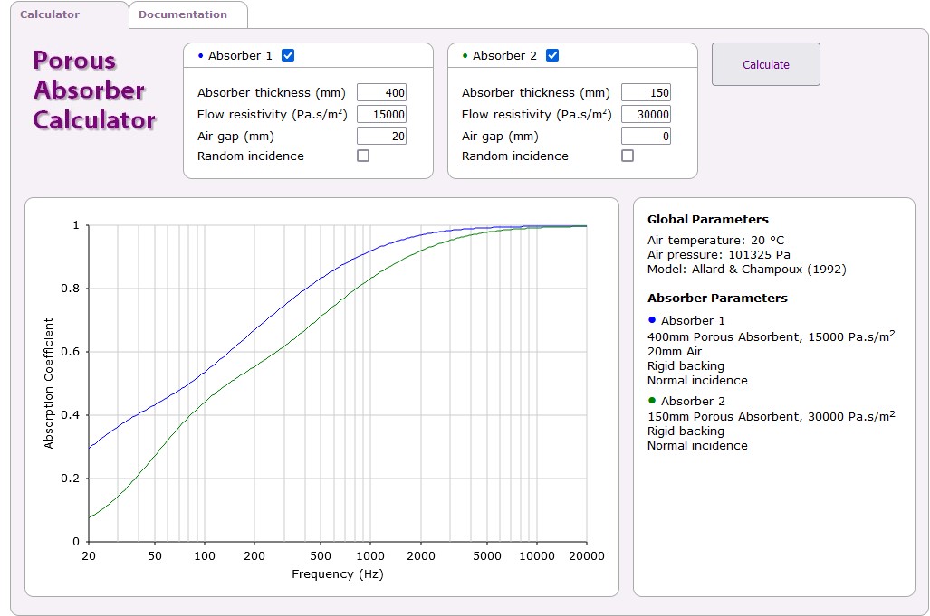Click Absorber 2 air gap field
The width and height of the screenshot is (930, 616).
click(646, 136)
